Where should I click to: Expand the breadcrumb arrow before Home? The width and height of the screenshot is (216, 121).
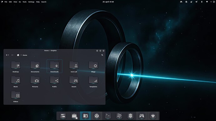click(21, 55)
